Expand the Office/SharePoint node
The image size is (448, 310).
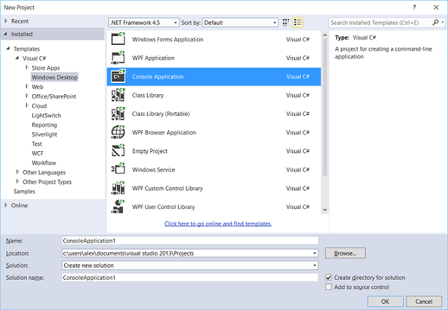pyautogui.click(x=27, y=96)
